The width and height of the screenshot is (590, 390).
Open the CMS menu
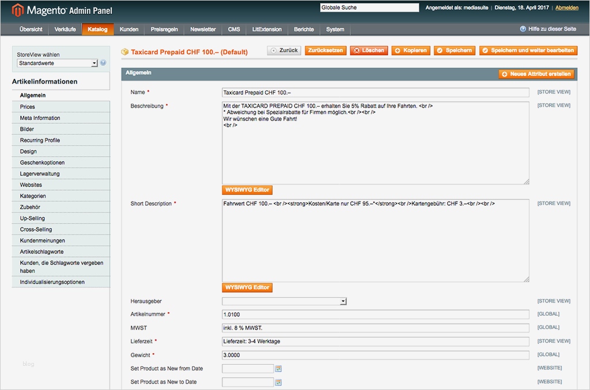(234, 29)
